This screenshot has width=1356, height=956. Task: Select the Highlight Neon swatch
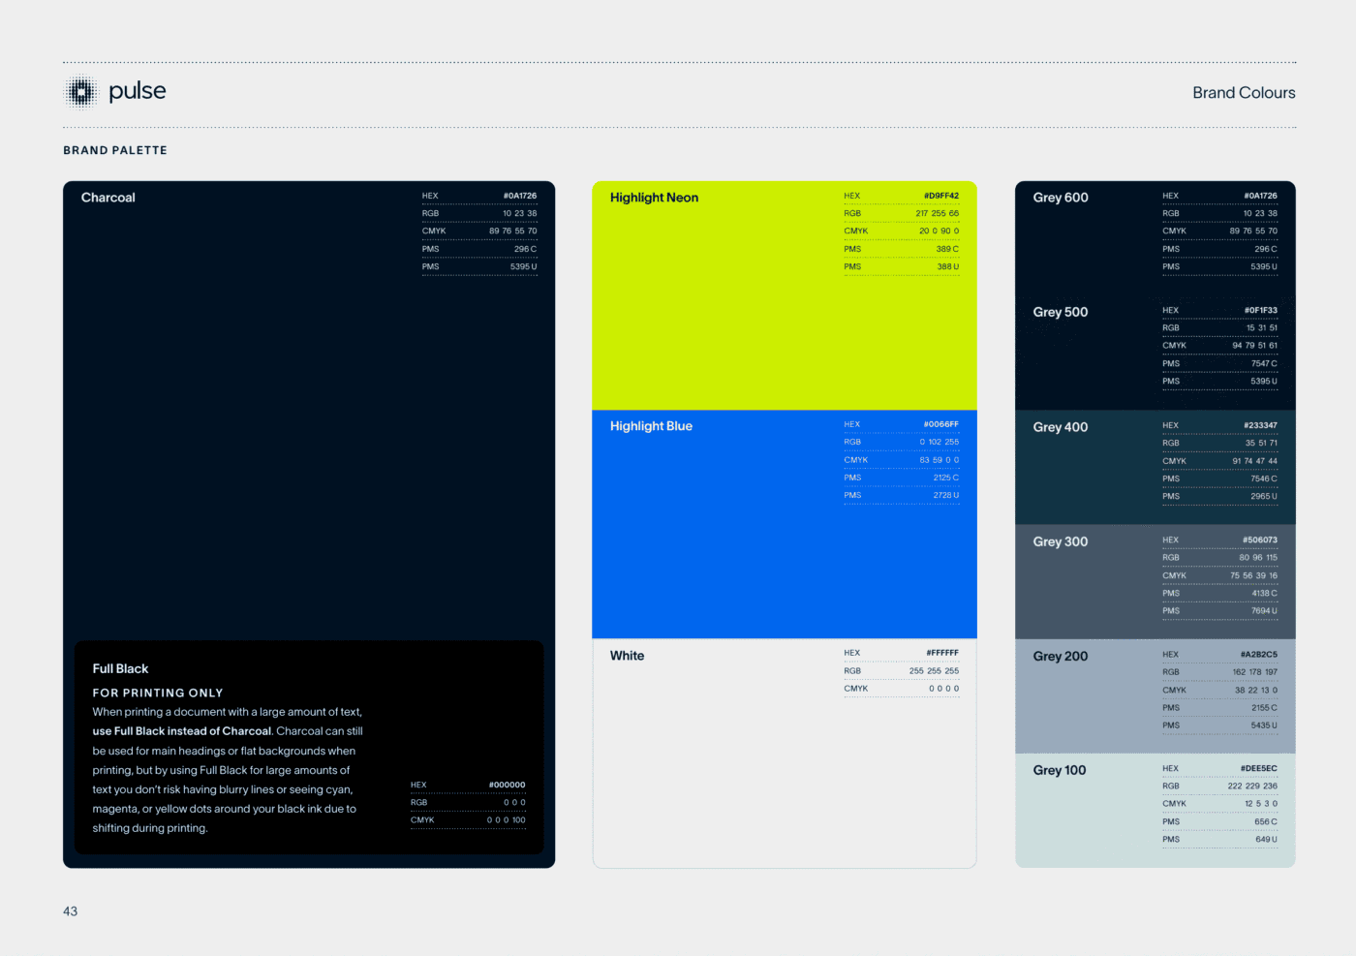[717, 320]
